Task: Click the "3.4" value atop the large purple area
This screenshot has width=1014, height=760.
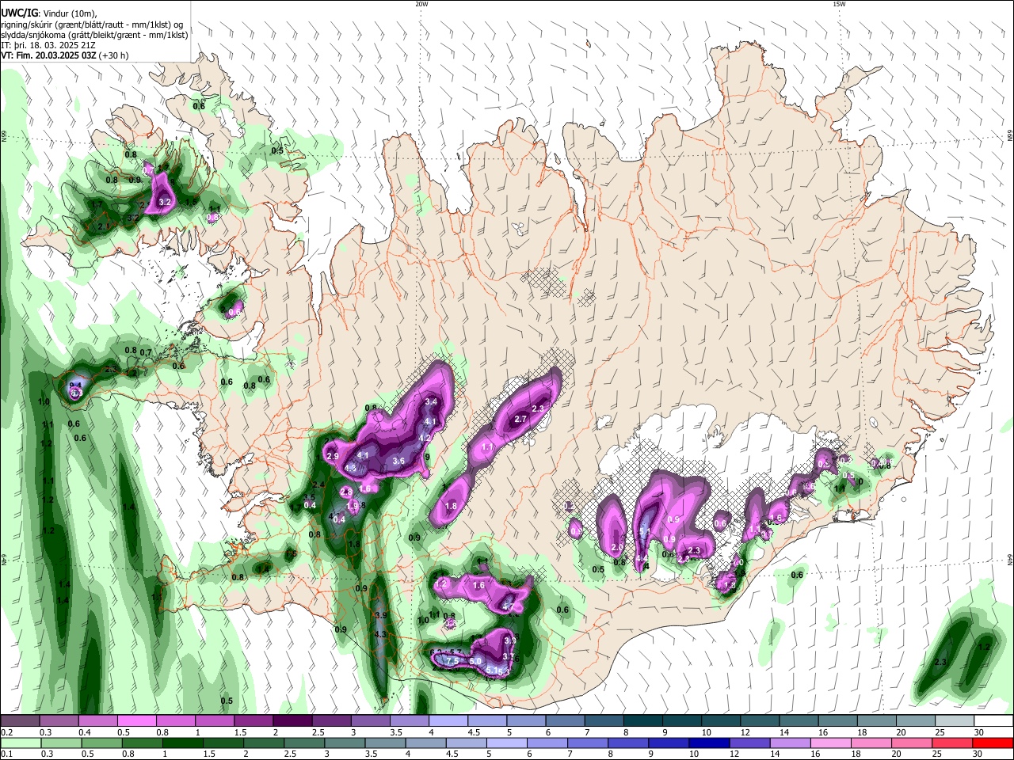Action: (431, 402)
